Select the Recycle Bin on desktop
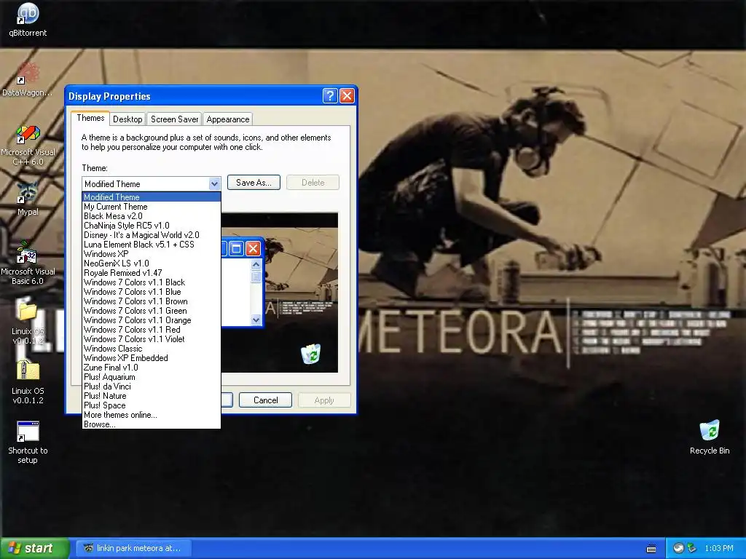This screenshot has height=559, width=746. [x=710, y=437]
